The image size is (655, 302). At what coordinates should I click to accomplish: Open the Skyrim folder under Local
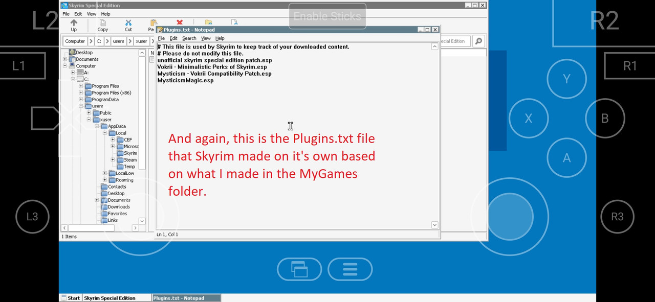pyautogui.click(x=127, y=153)
